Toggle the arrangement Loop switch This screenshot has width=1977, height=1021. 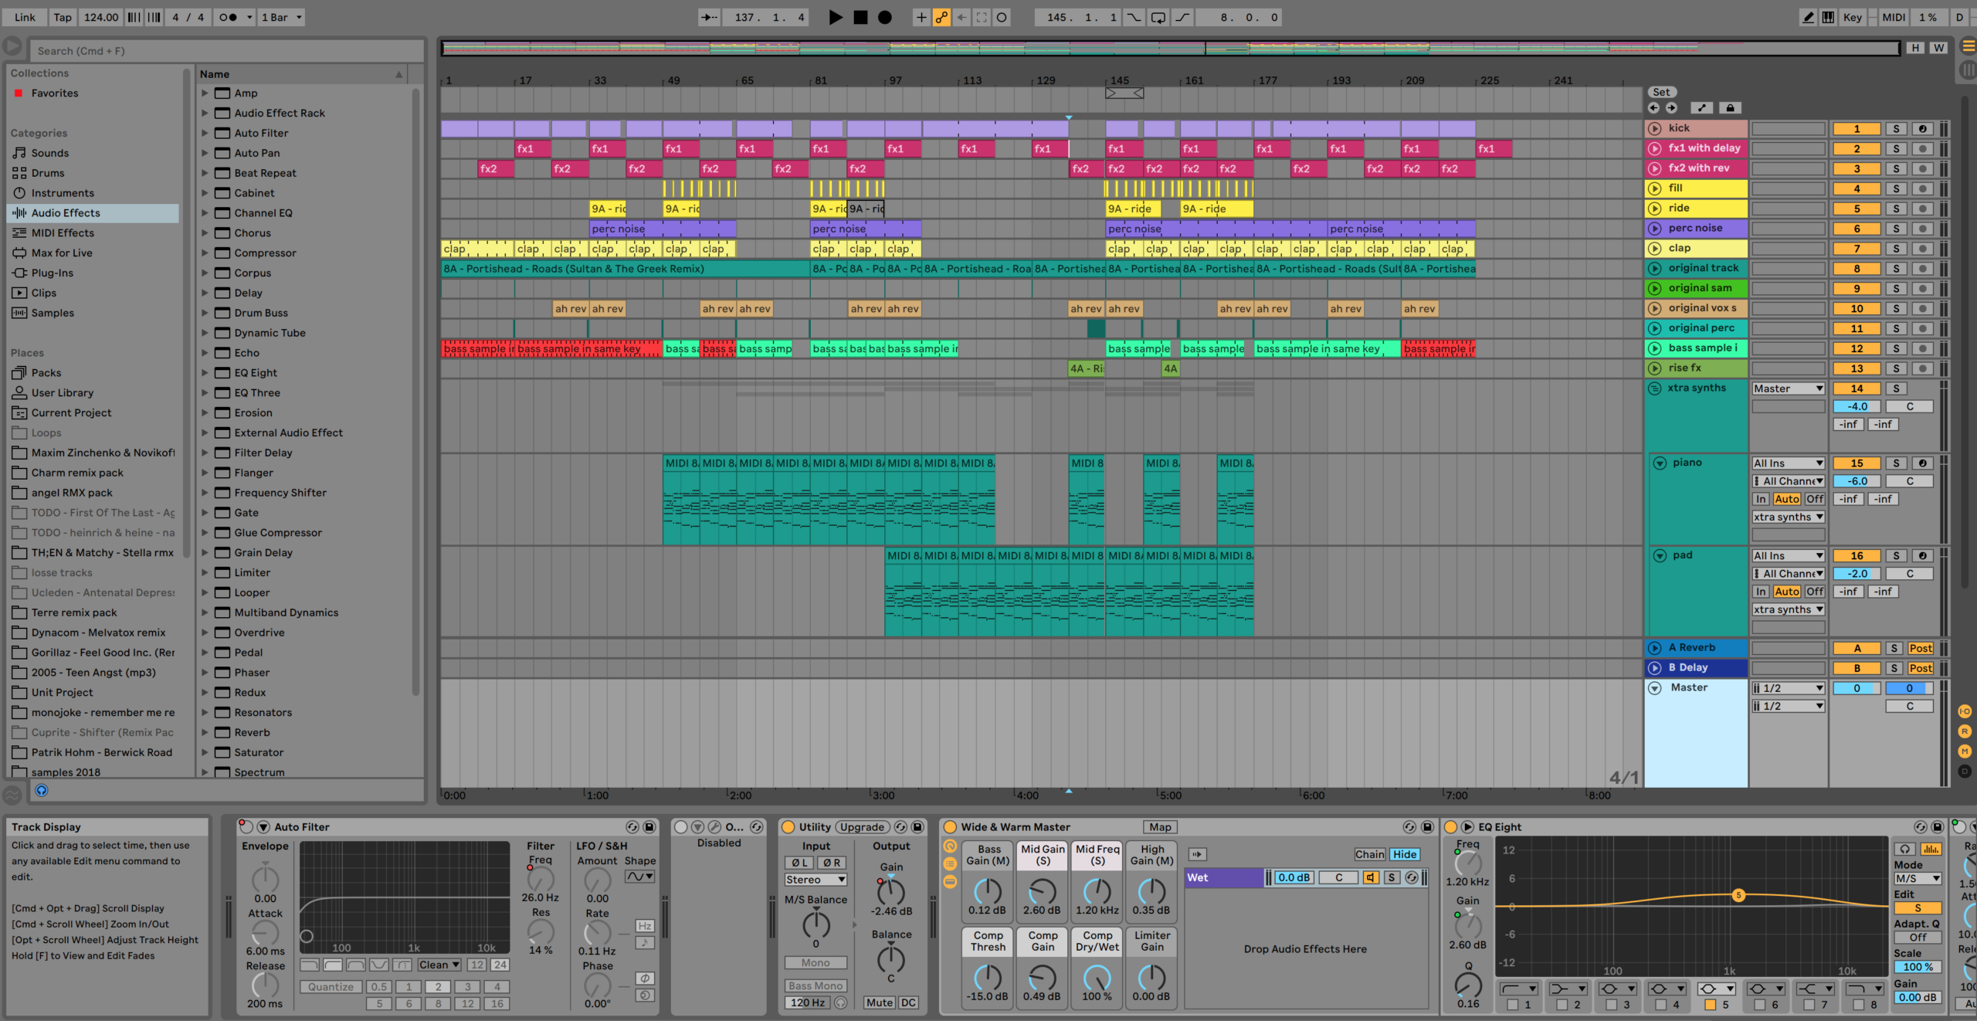(x=1158, y=17)
